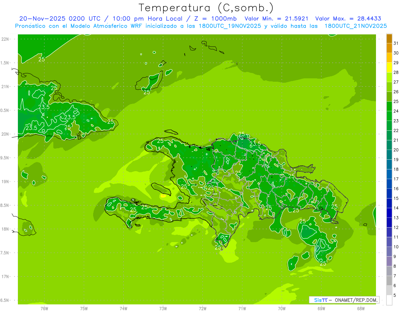Click the '19N' latitude axis label

[x=6, y=182]
